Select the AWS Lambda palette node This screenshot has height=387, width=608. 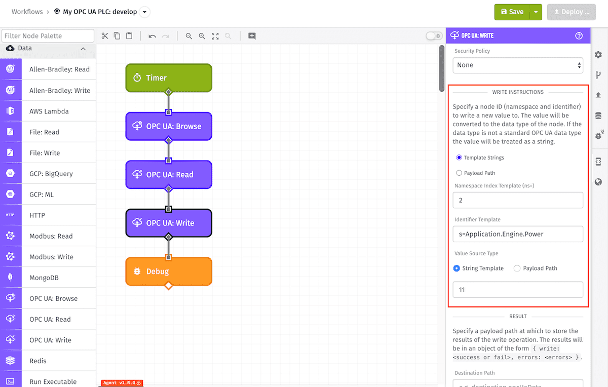[x=48, y=111]
